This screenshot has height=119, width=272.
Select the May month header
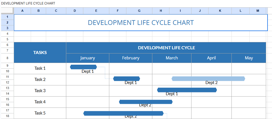click(x=249, y=58)
